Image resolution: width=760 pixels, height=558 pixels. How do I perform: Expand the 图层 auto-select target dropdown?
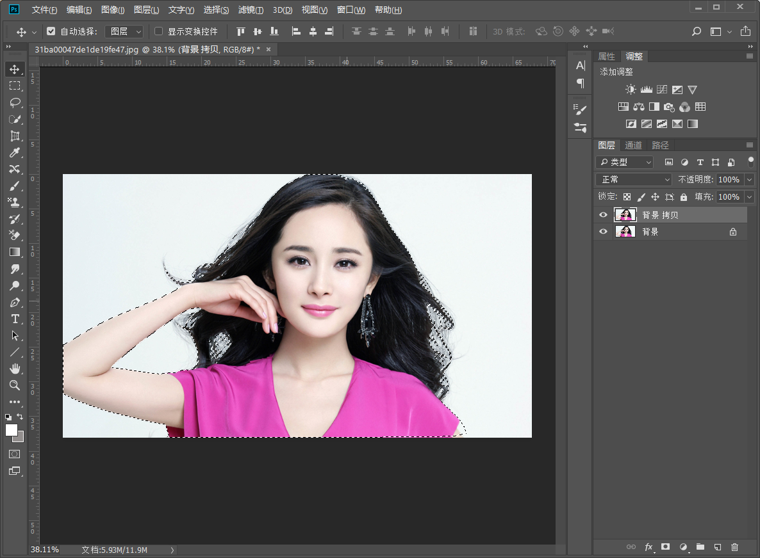pos(124,31)
